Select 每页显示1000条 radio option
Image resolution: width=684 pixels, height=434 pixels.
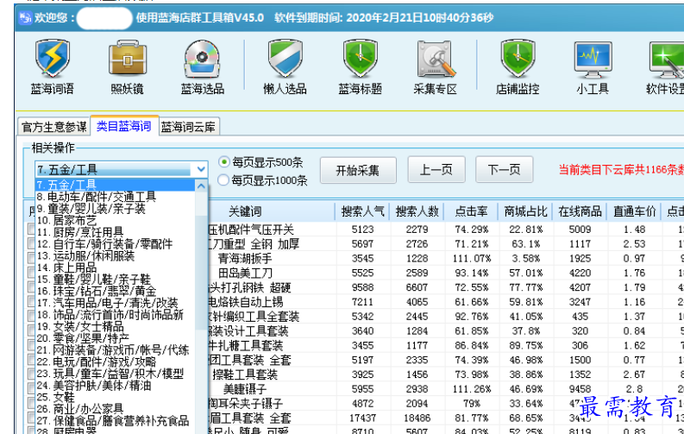tap(224, 180)
